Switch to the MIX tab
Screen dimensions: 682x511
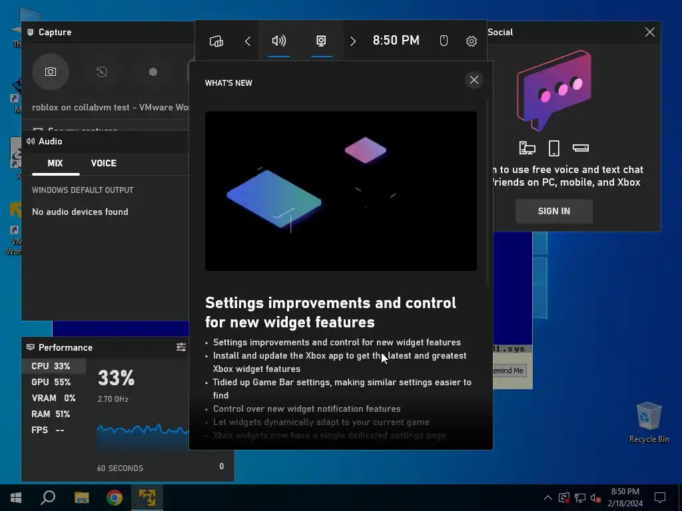(x=55, y=164)
